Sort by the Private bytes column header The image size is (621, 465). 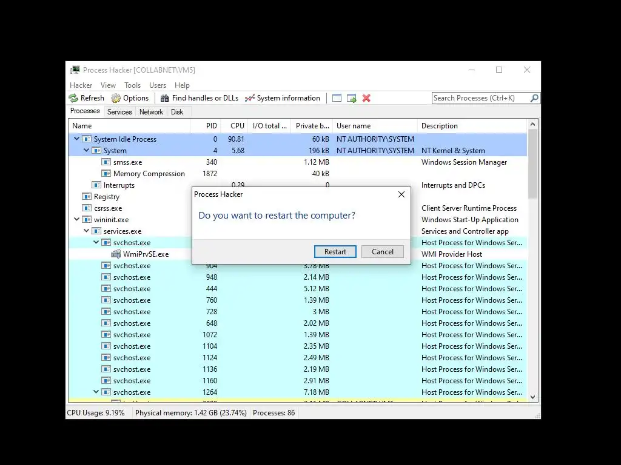coord(312,126)
